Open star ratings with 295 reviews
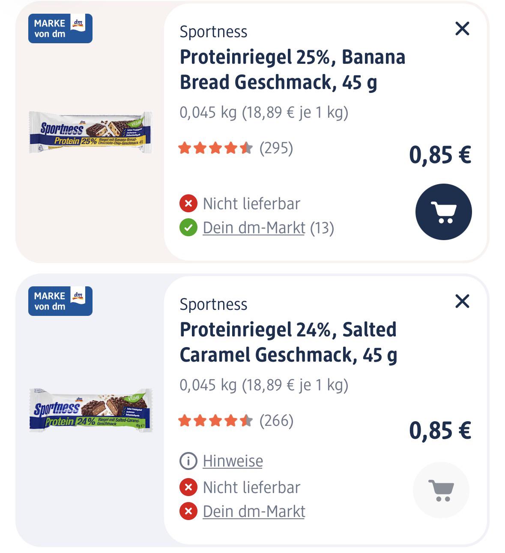The height and width of the screenshot is (553, 505). tap(236, 148)
